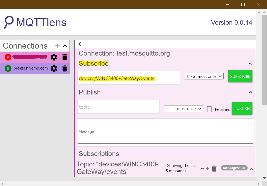The width and height of the screenshot is (267, 186).
Task: Click the Message text area
Action: point(165,132)
